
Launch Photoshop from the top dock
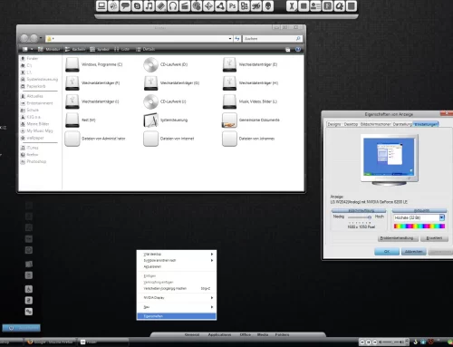(x=232, y=6)
